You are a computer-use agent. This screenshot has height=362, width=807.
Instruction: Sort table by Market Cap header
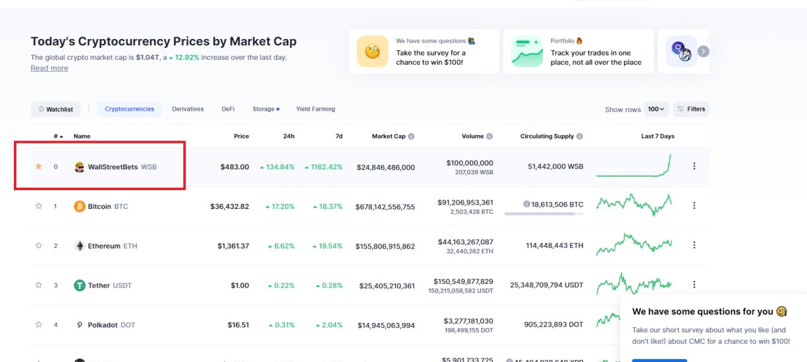(x=388, y=136)
